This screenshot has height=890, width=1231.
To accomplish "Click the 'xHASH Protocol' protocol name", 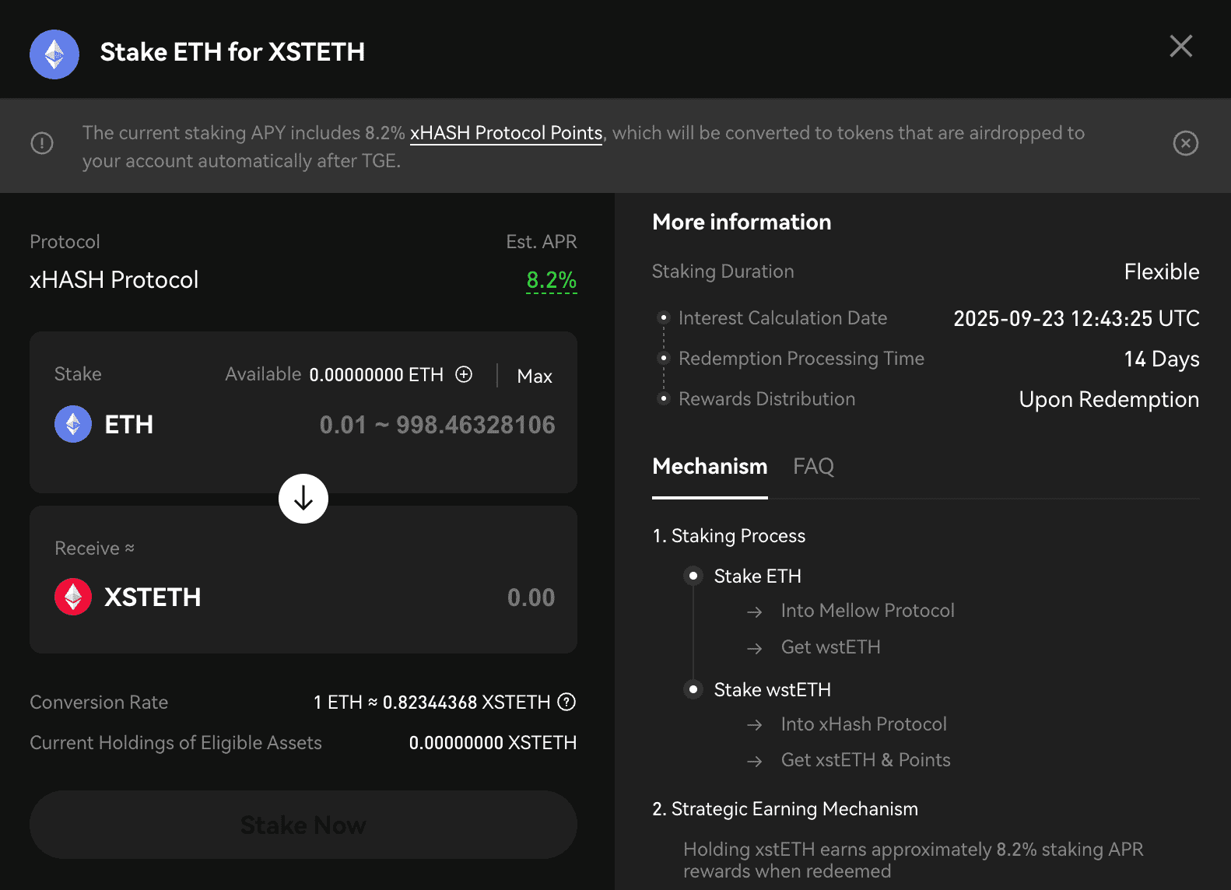I will [114, 279].
